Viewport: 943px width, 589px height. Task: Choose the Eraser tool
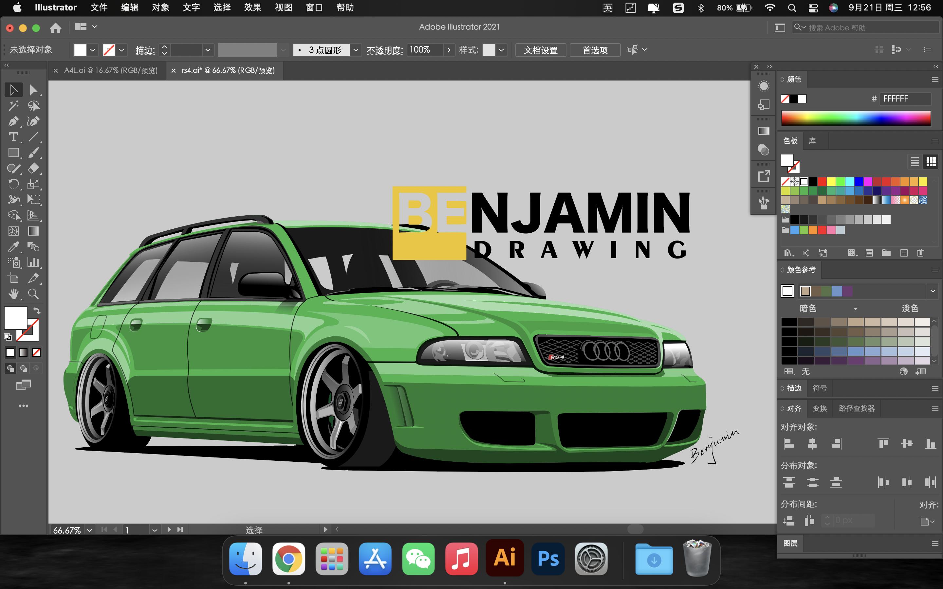pos(33,168)
